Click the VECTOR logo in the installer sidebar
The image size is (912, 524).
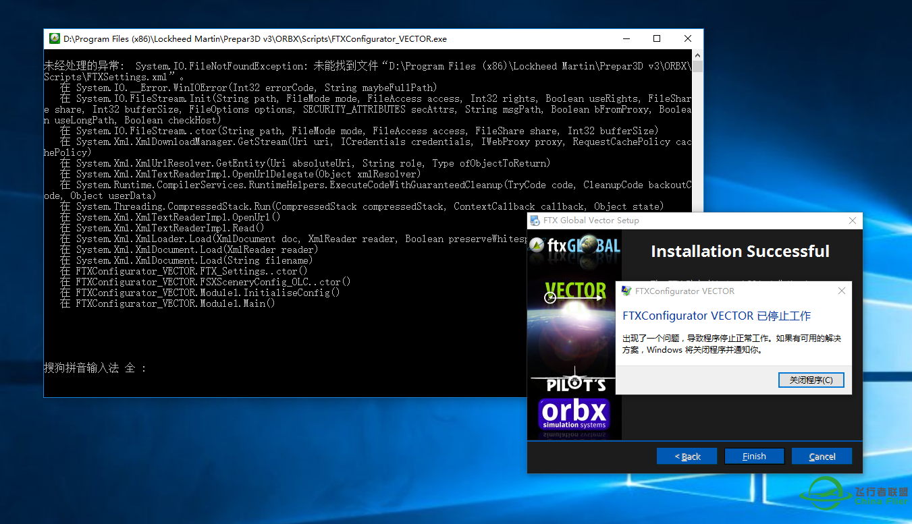click(574, 292)
